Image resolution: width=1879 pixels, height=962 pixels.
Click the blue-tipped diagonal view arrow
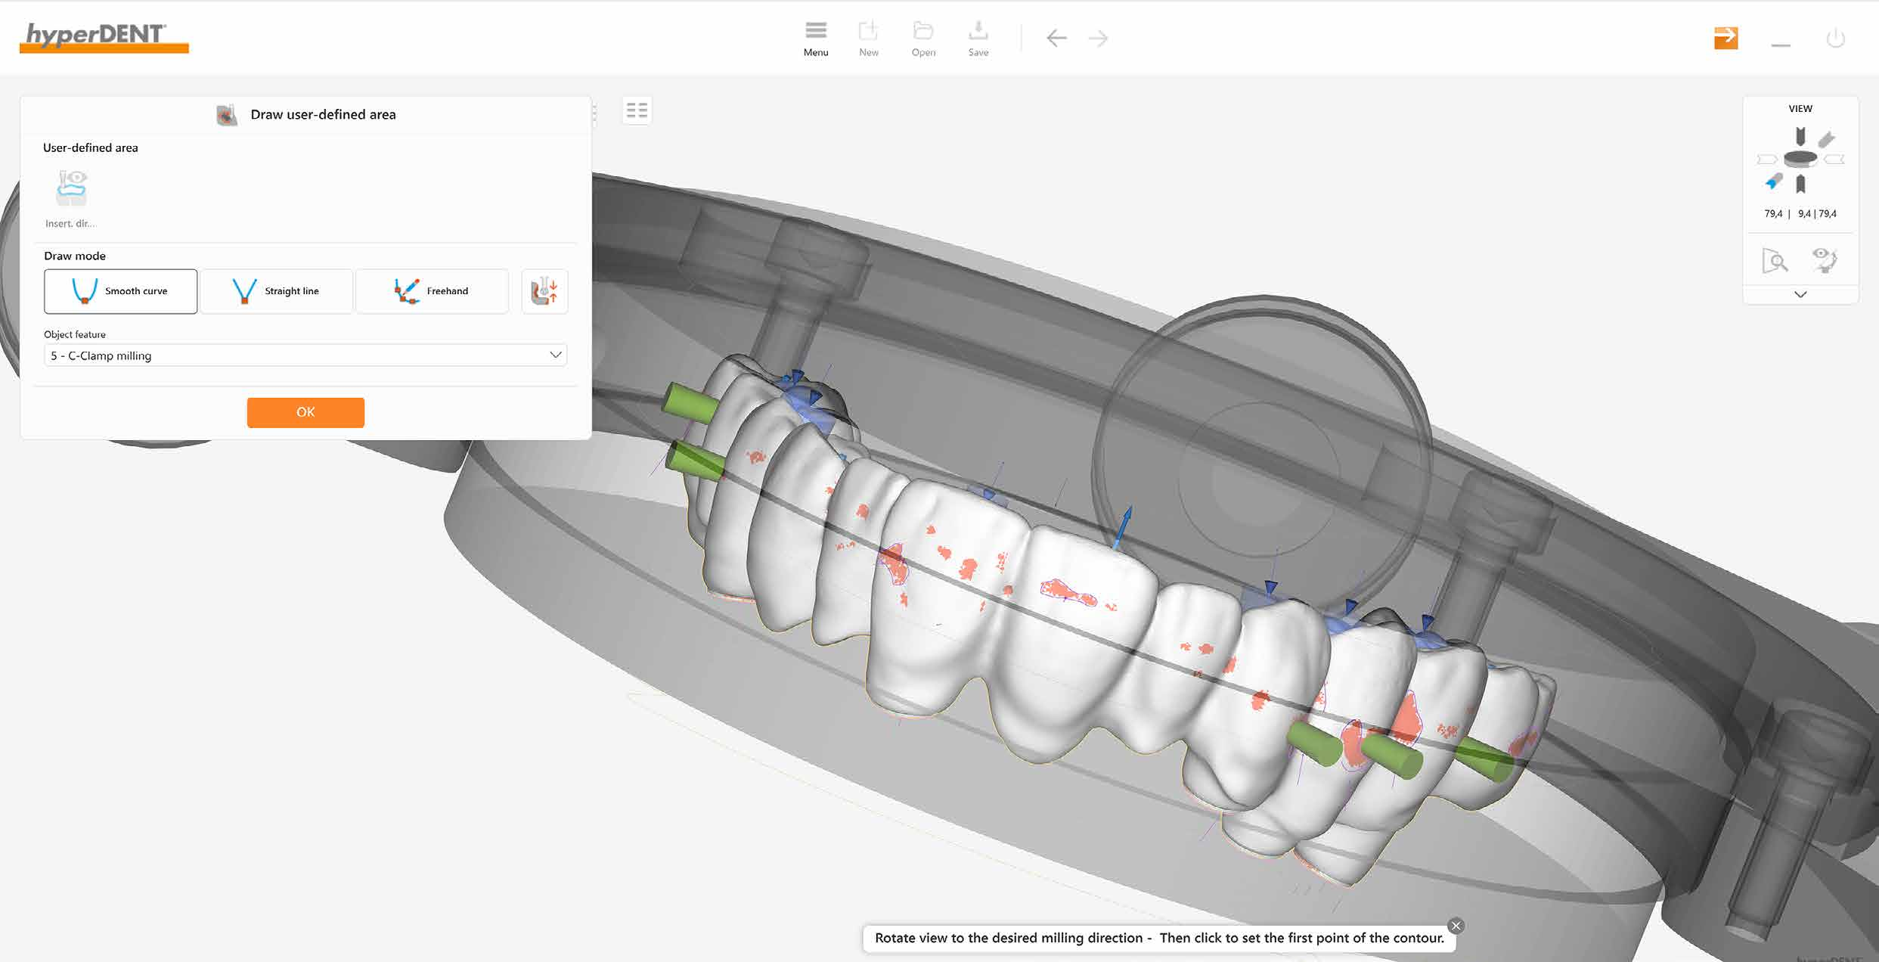pos(1774,182)
